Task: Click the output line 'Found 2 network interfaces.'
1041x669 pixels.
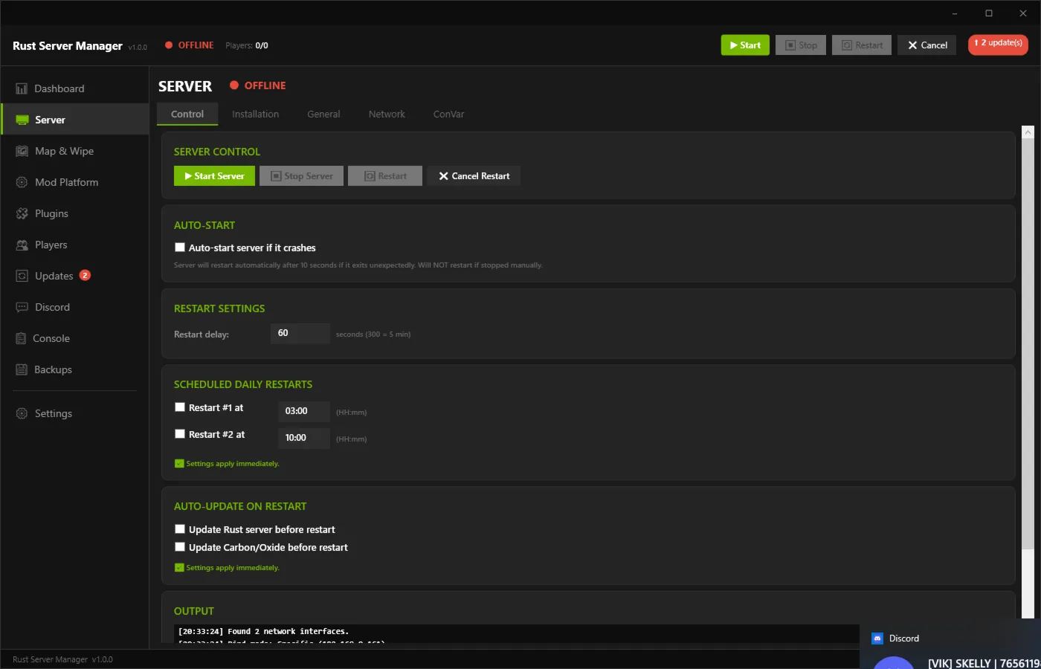Action: tap(263, 631)
